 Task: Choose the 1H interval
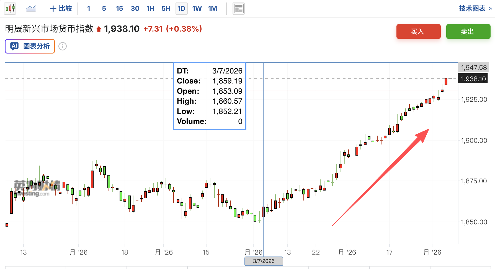coord(150,9)
